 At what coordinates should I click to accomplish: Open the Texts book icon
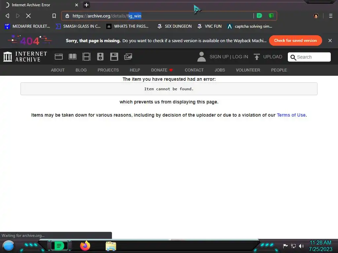(72, 57)
